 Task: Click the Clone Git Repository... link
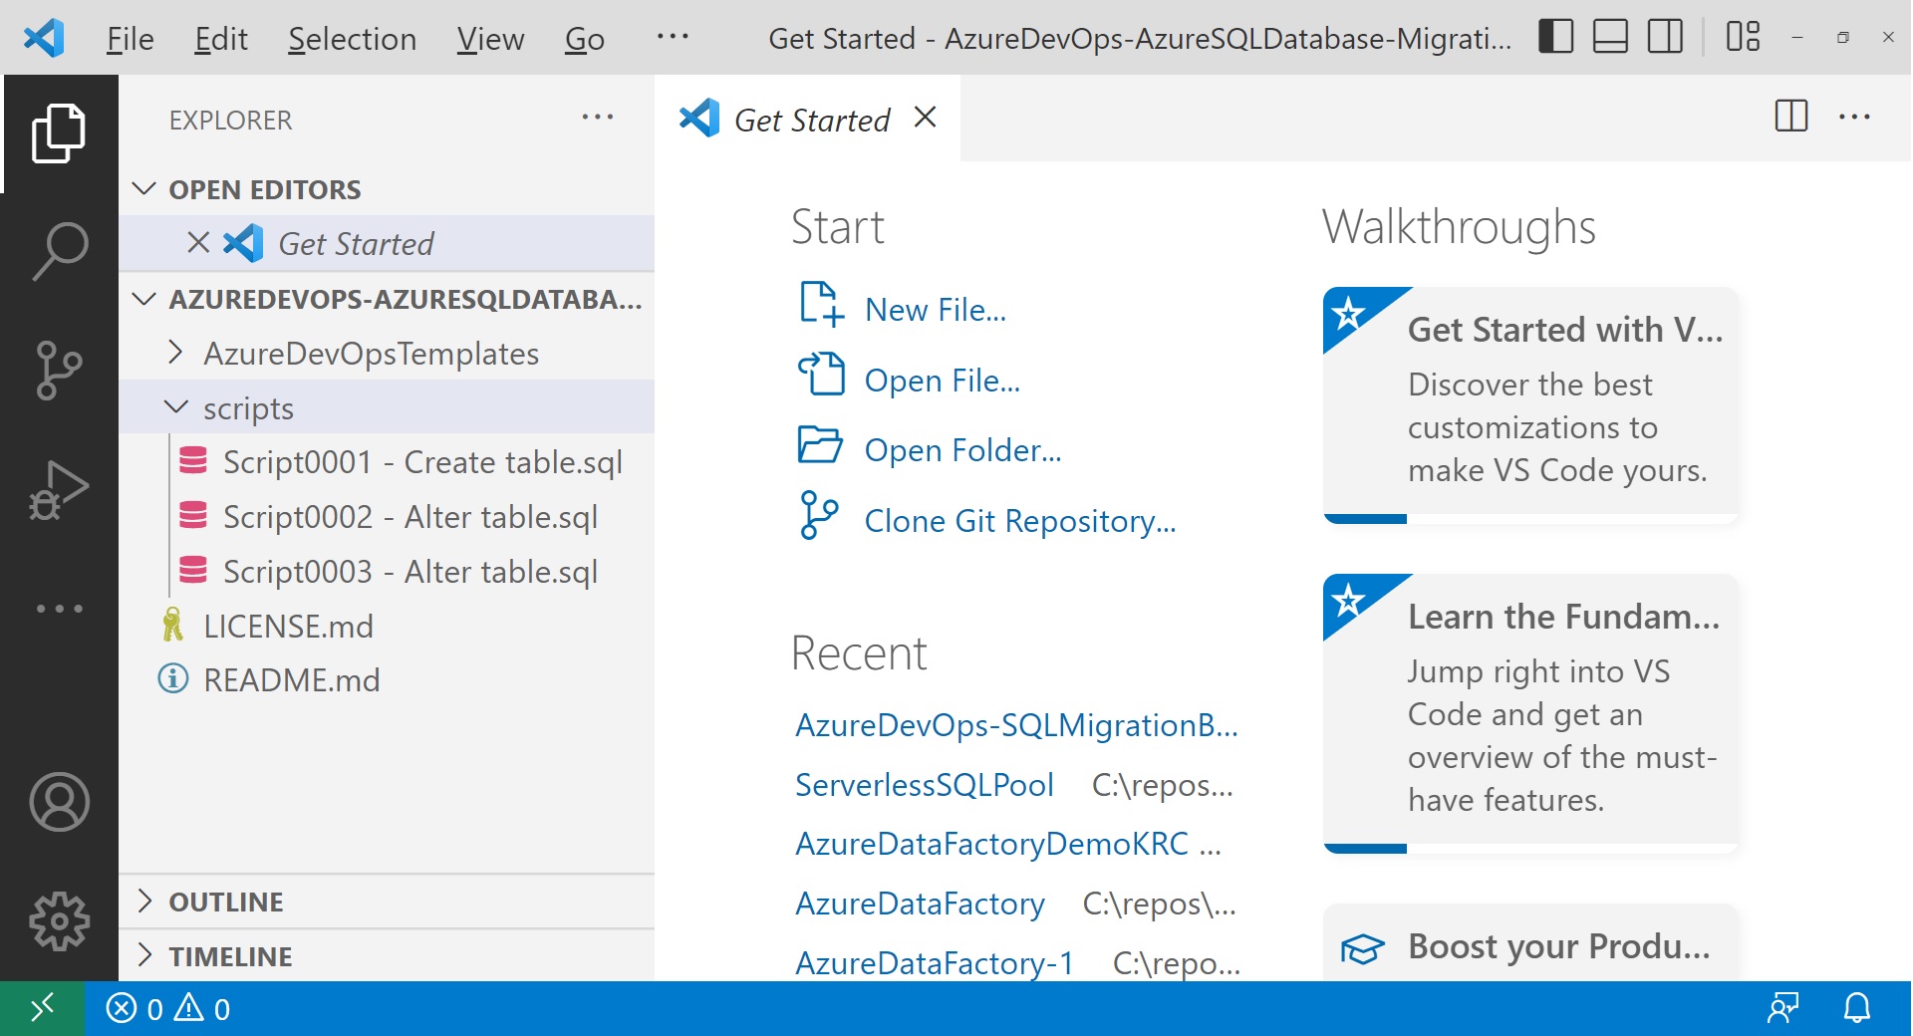tap(1020, 521)
